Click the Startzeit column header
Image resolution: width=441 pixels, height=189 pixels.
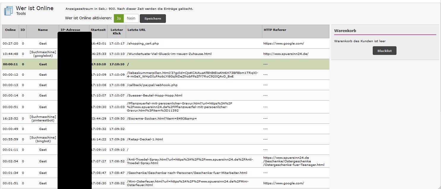(98, 30)
